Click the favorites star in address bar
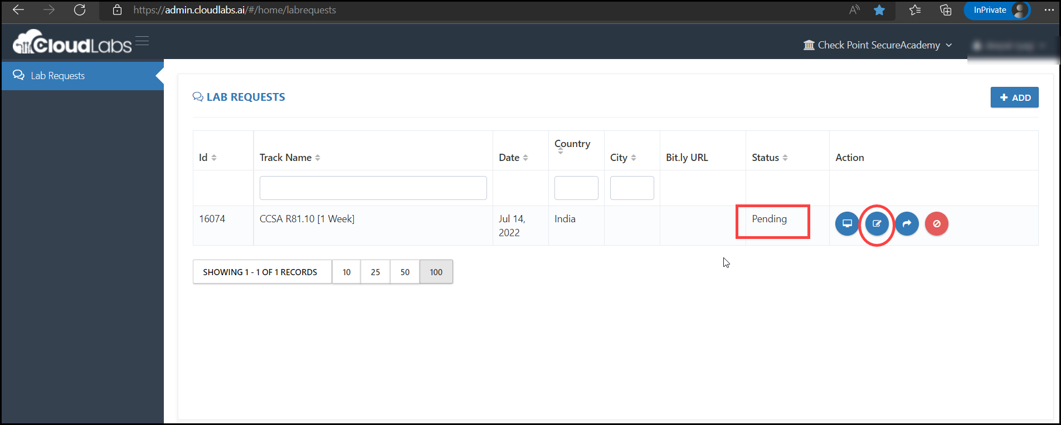 tap(879, 10)
